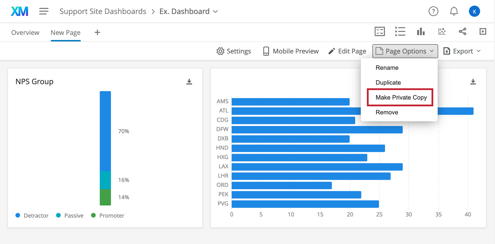Open the list outline icon in toolbar
The height and width of the screenshot is (244, 495).
400,31
